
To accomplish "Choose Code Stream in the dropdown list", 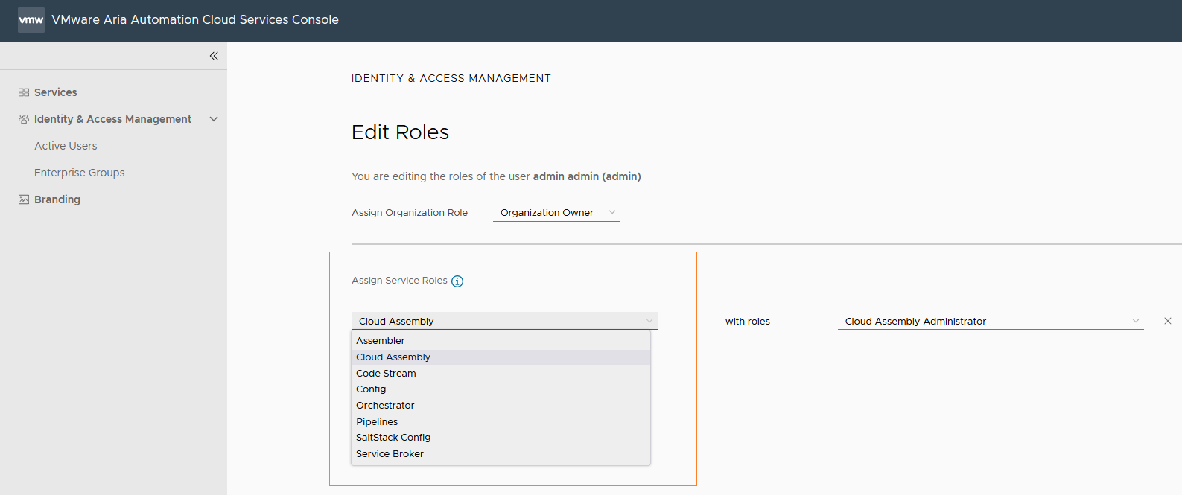I will (386, 374).
